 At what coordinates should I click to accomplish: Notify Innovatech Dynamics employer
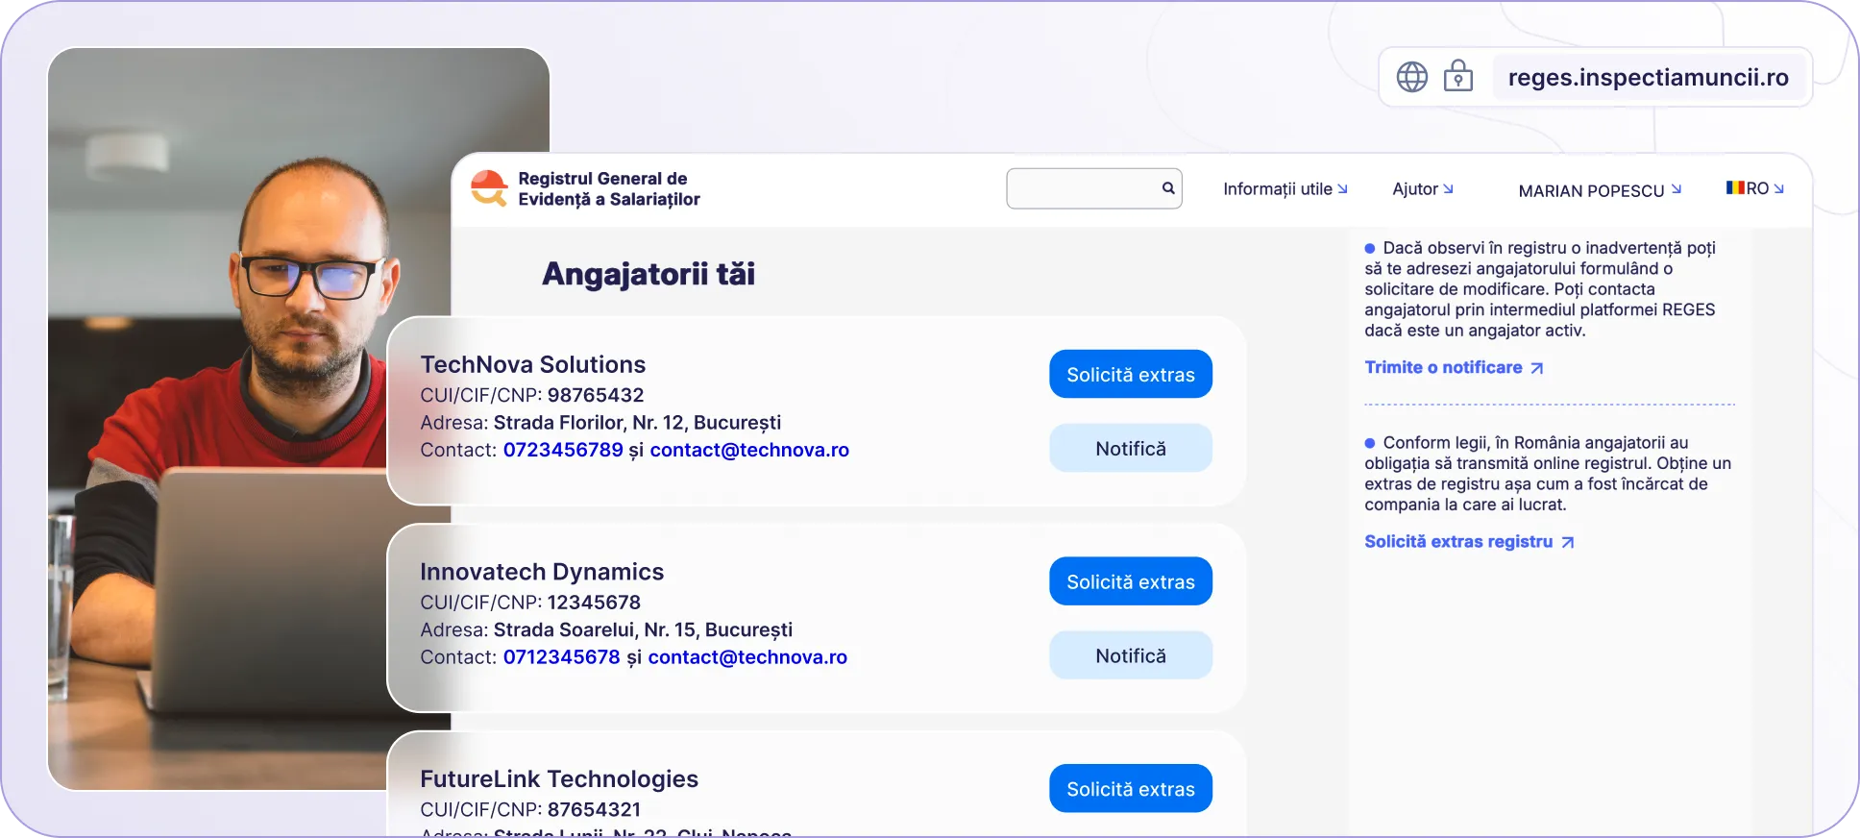(1131, 655)
